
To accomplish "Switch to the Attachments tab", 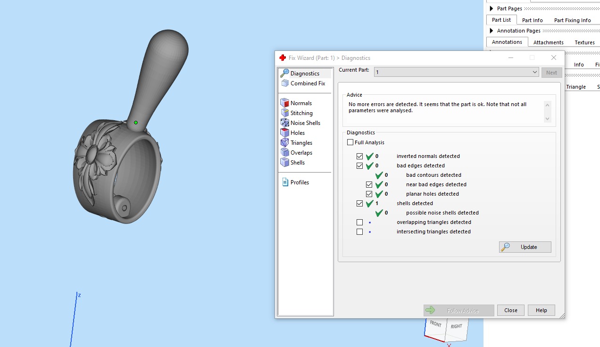I will (x=548, y=42).
